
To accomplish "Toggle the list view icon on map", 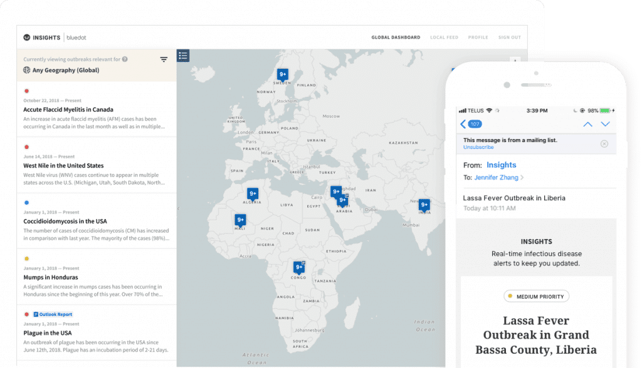I will tap(183, 56).
